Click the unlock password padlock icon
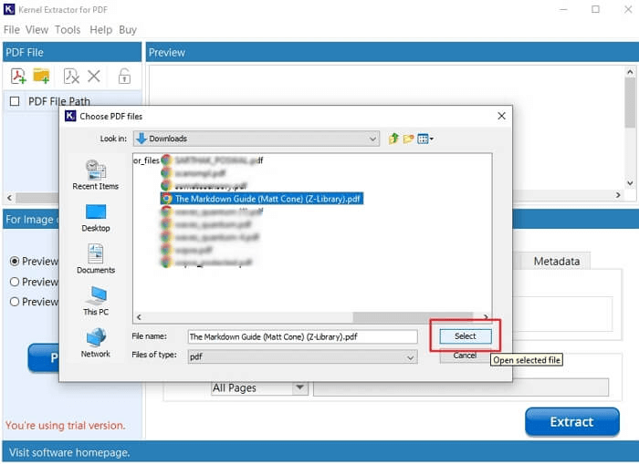Image resolution: width=639 pixels, height=464 pixels. tap(124, 76)
